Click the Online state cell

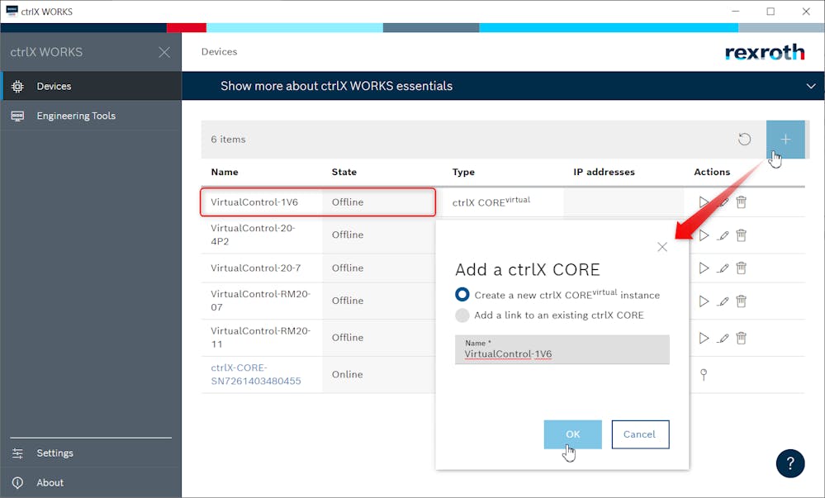pos(347,374)
